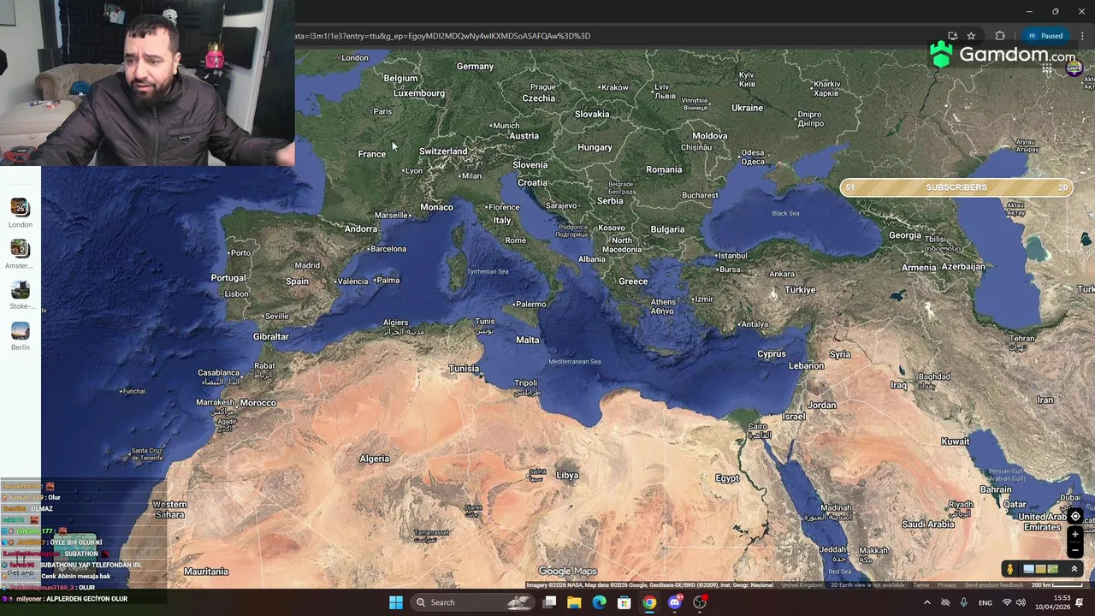1095x616 pixels.
Task: Show hidden tray icons chevron
Action: (x=927, y=602)
